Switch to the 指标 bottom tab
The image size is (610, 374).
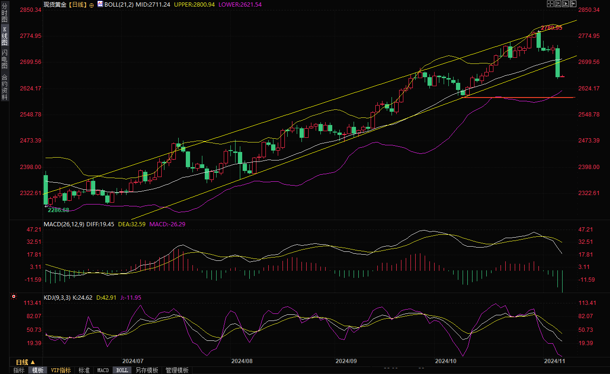coord(19,370)
